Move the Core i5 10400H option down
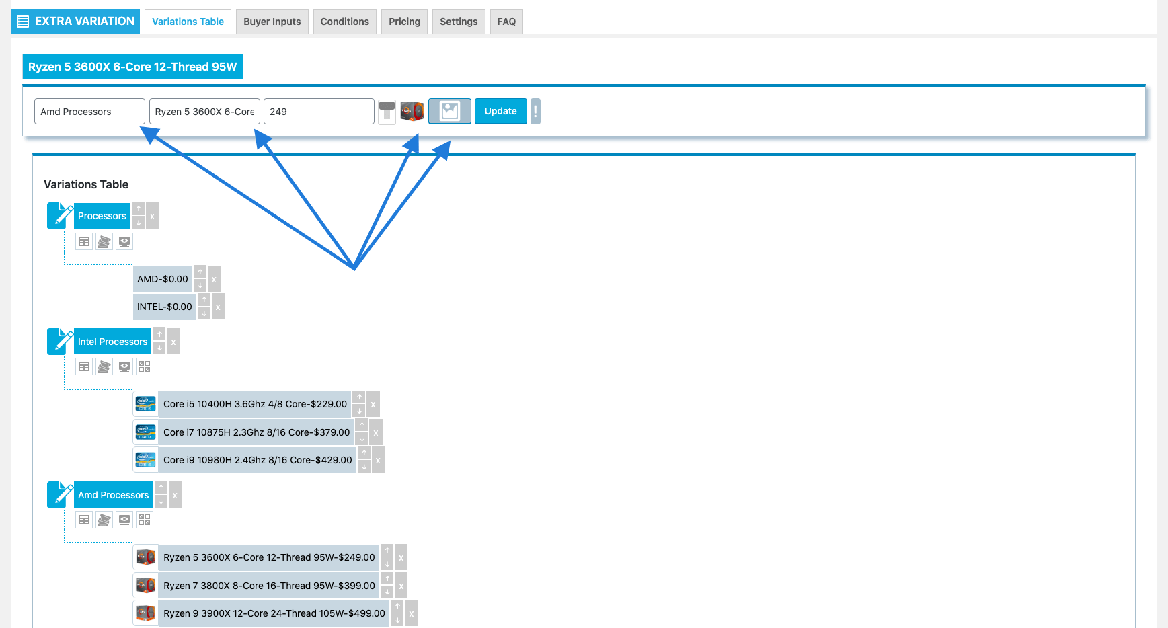The image size is (1168, 628). [x=359, y=411]
